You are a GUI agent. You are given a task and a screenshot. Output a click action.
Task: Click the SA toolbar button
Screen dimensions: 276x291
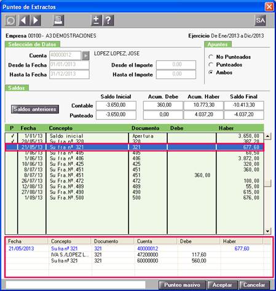point(260,20)
